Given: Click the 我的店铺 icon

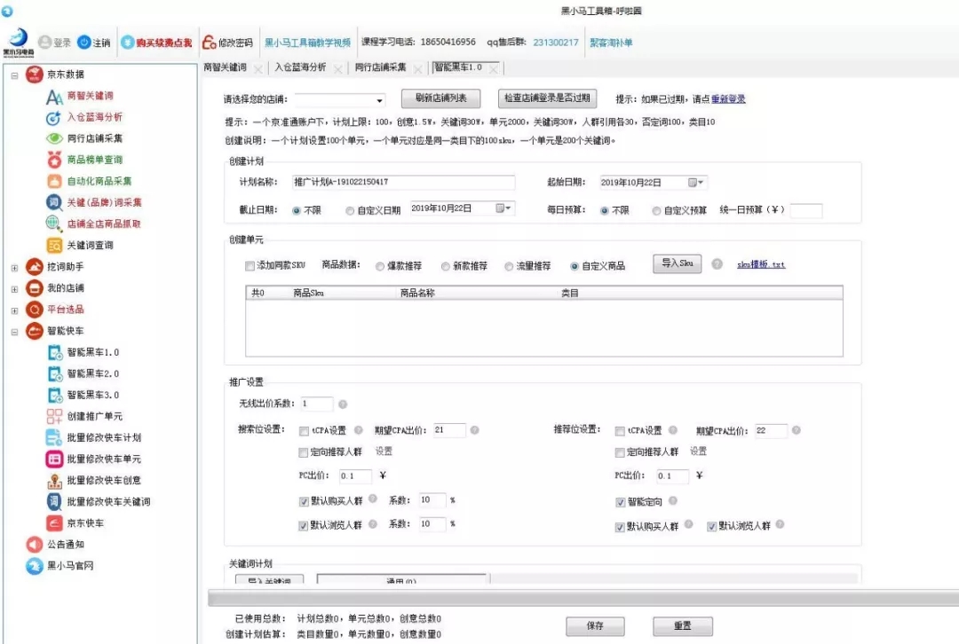Looking at the screenshot, I should click(35, 288).
